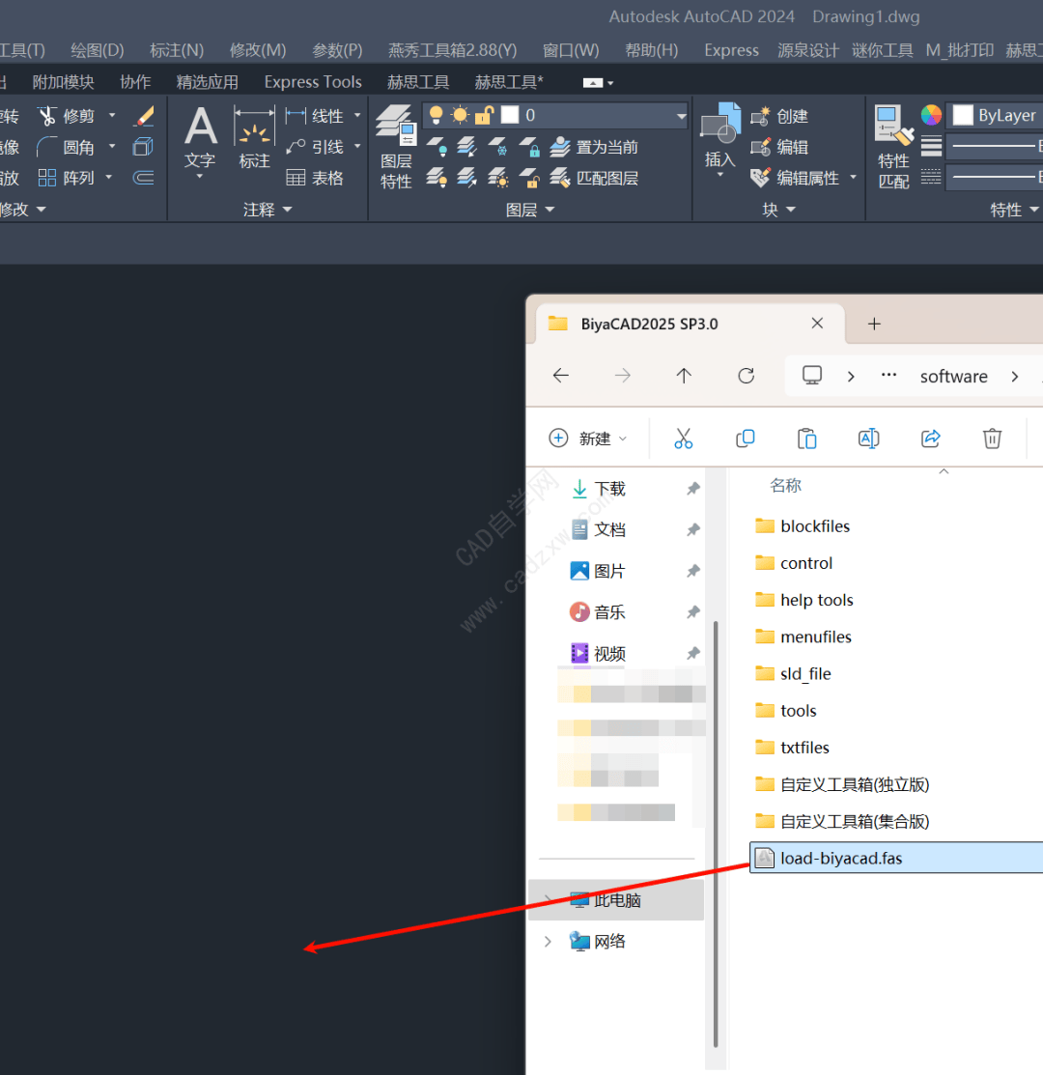
Task: Select This PC (此电脑) in sidebar
Action: point(617,900)
